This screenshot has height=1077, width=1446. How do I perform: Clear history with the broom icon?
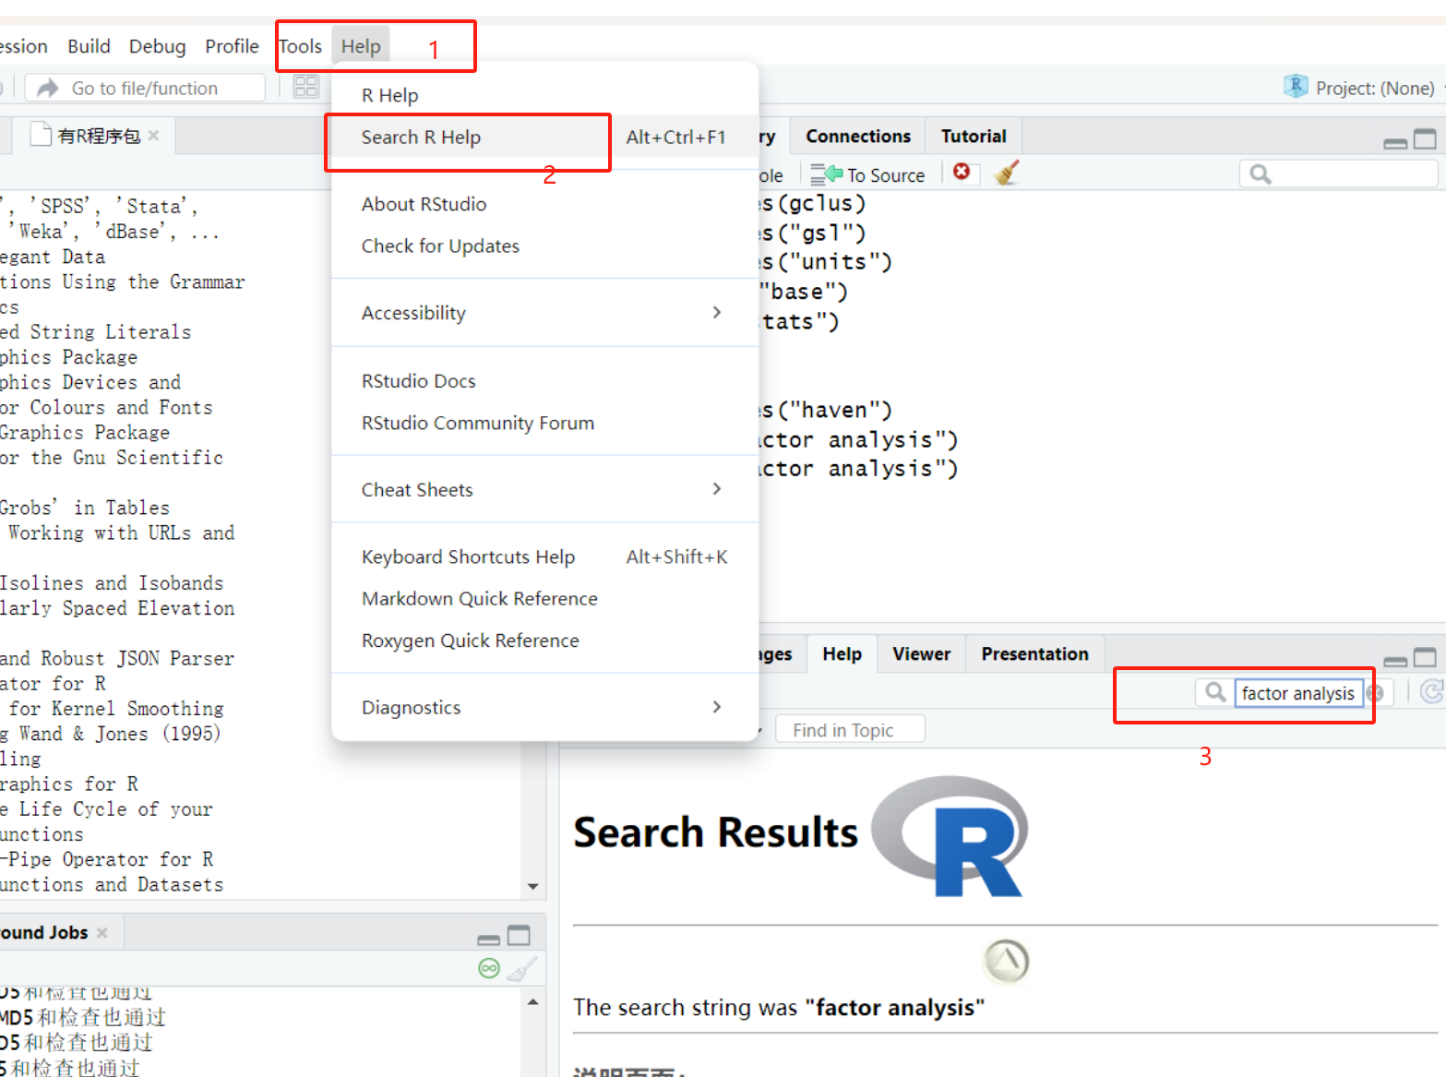1007,173
